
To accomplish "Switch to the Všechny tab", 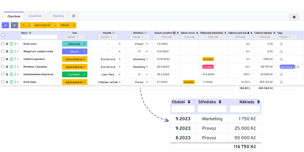I will [58, 16].
